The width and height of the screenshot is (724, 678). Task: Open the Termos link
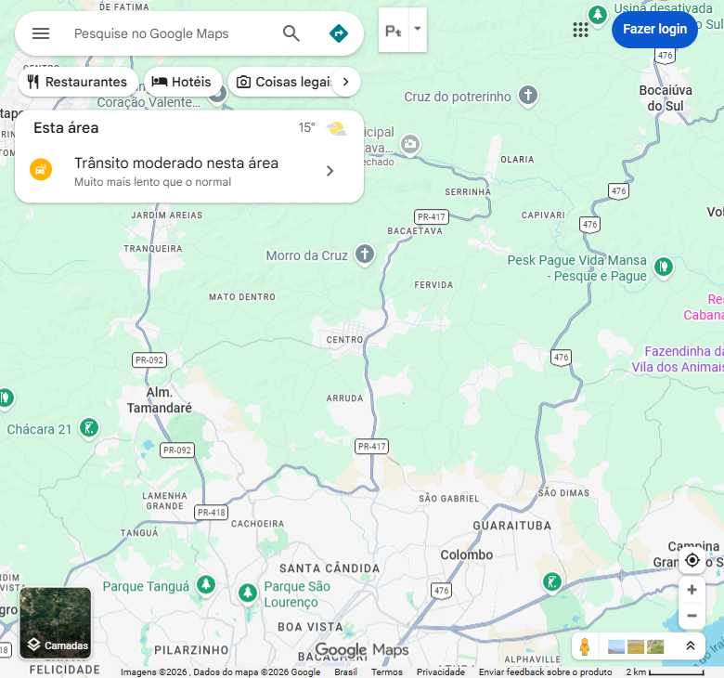(x=386, y=672)
